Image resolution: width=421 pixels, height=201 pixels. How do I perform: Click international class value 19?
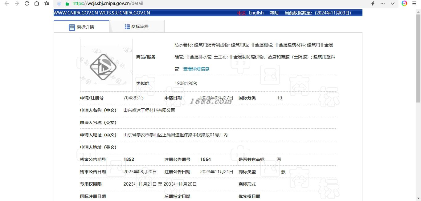280,98
